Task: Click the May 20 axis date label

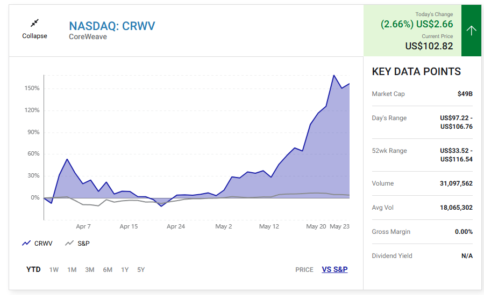Action: click(316, 227)
